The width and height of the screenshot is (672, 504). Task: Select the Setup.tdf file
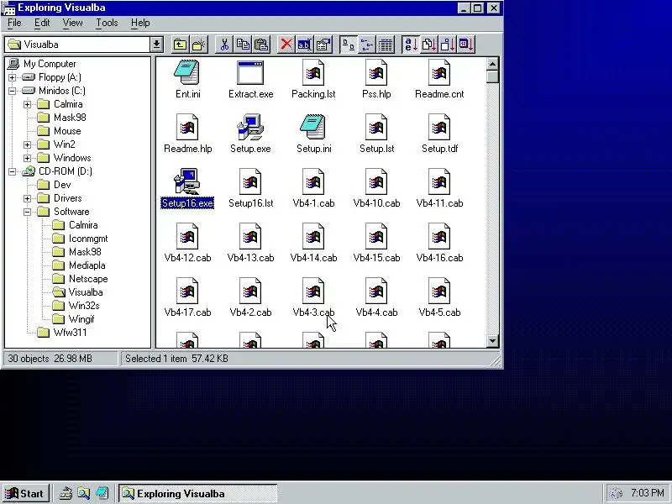point(439,134)
